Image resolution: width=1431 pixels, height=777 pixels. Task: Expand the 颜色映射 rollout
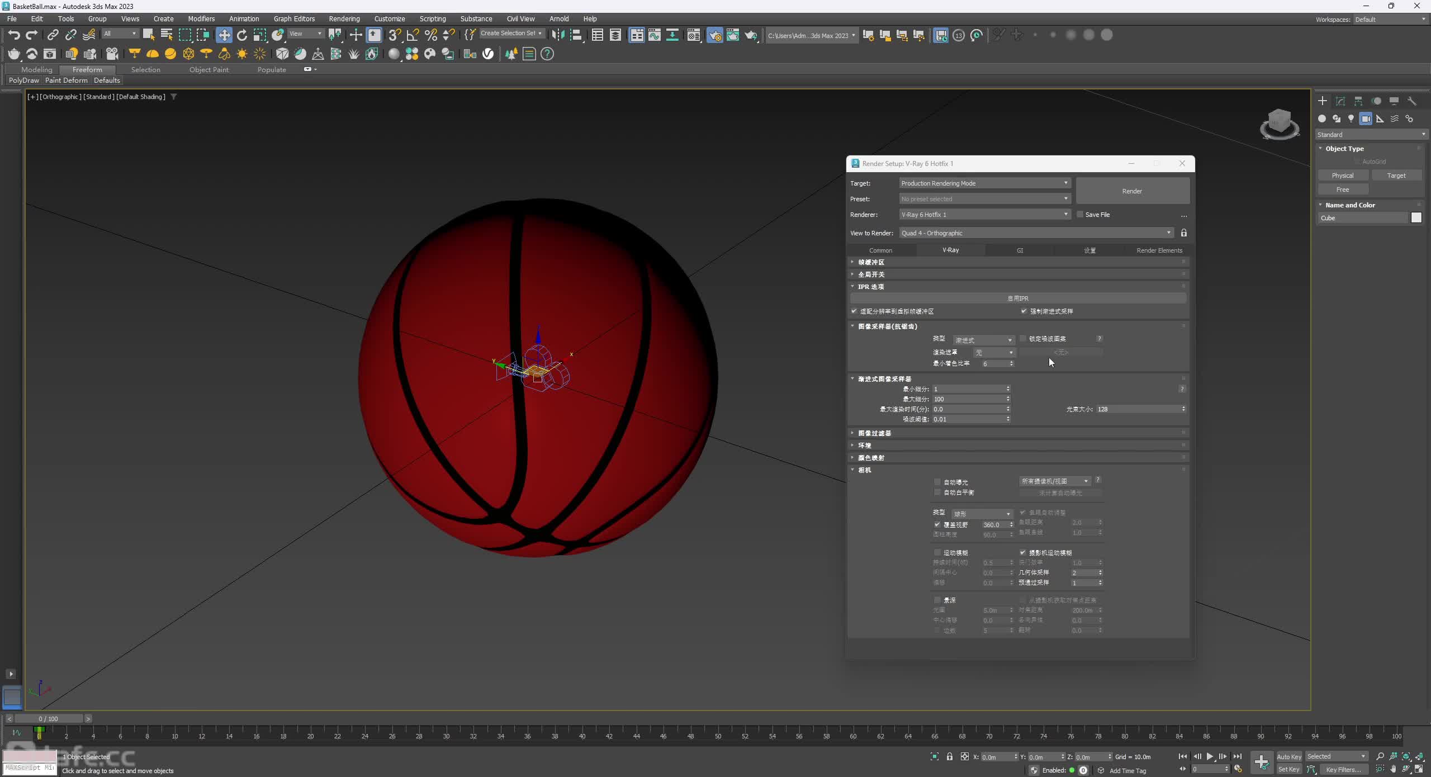point(1017,457)
